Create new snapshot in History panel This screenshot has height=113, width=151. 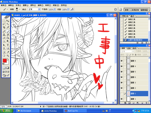(142, 43)
